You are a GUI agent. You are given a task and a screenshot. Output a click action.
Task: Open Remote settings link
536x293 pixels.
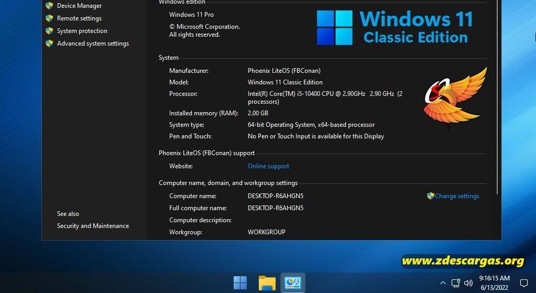click(79, 18)
